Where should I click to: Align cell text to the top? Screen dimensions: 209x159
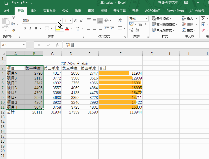click(89, 20)
